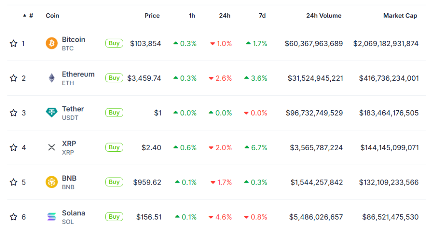Image resolution: width=426 pixels, height=232 pixels.
Task: Sort by rank using the # header
Action: tap(31, 16)
